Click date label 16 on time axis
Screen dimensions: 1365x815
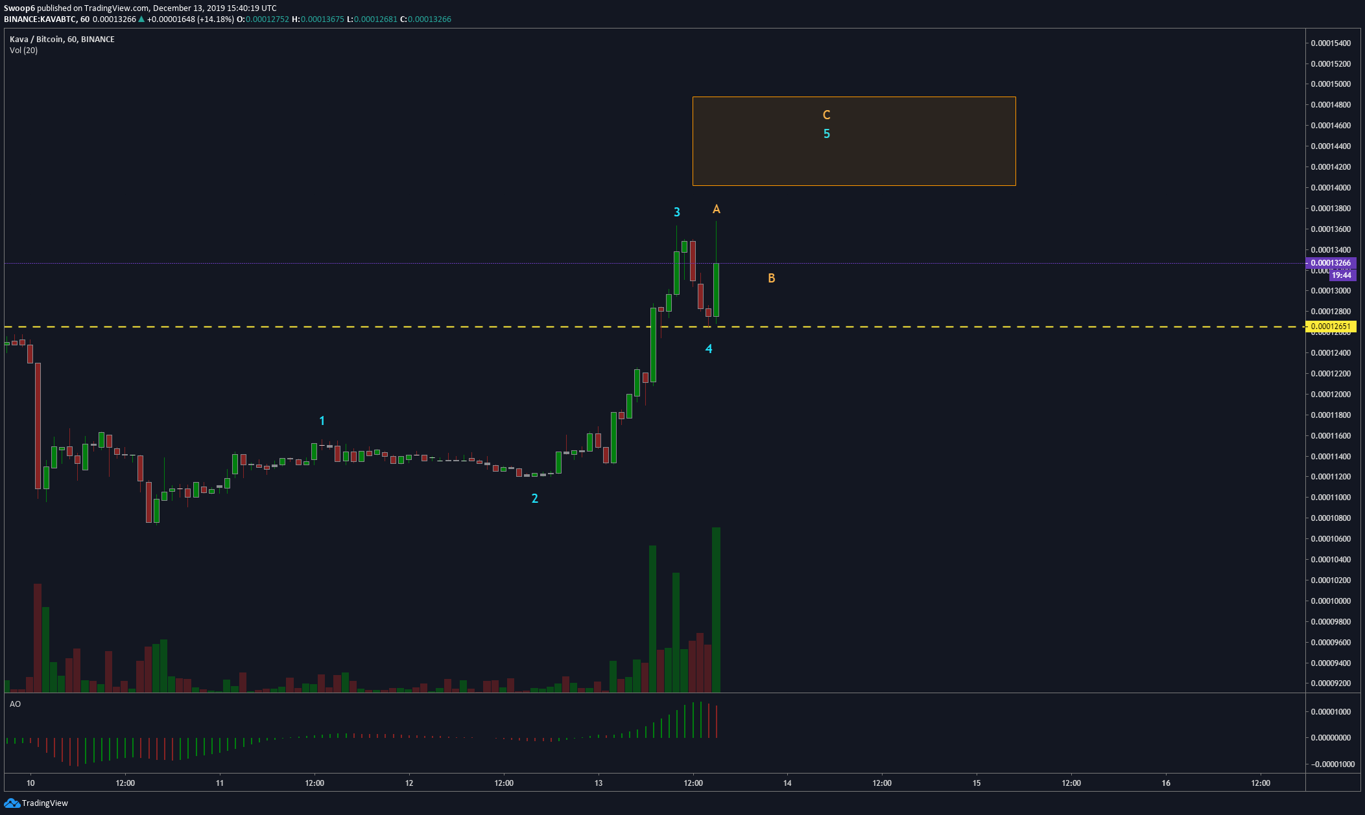pos(1166,783)
